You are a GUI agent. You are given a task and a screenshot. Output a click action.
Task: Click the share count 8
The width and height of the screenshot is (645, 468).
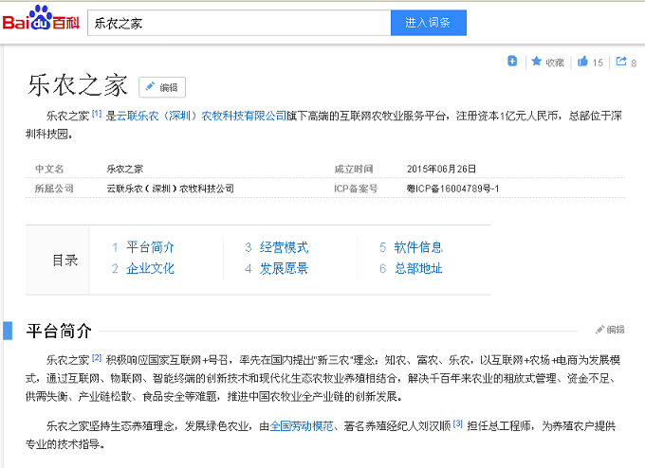[634, 63]
